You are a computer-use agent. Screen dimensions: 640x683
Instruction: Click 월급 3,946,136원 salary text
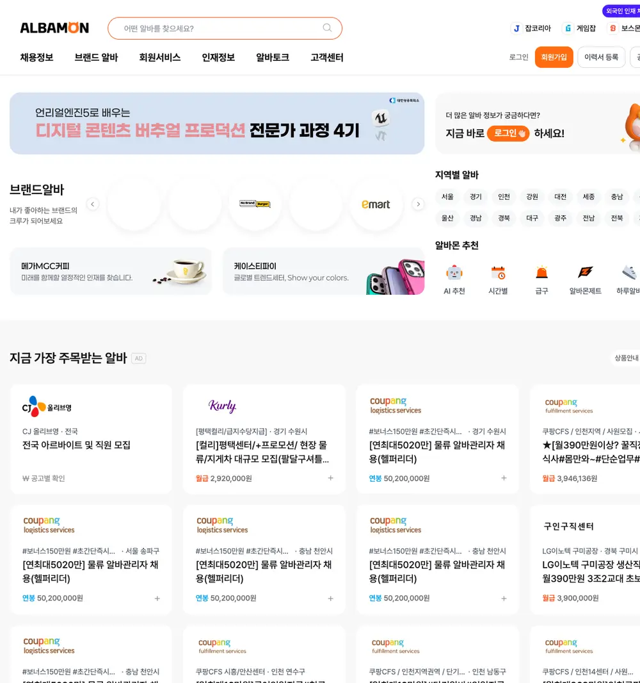click(x=570, y=478)
